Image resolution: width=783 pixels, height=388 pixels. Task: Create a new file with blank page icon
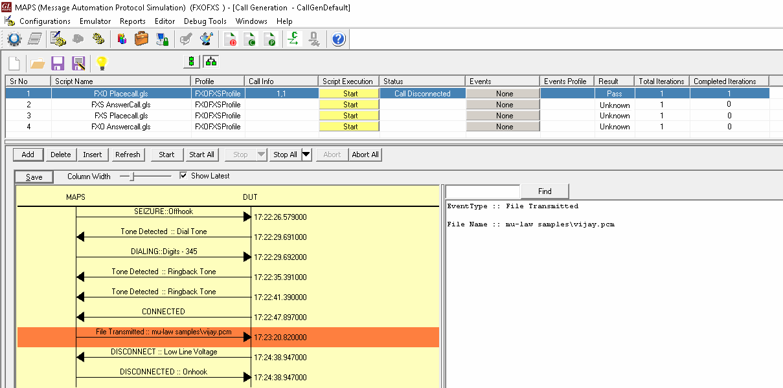[x=15, y=63]
